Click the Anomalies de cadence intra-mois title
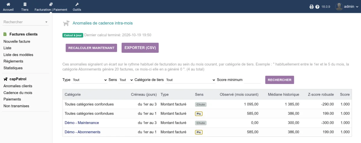Image resolution: width=361 pixels, height=143 pixels. (103, 23)
